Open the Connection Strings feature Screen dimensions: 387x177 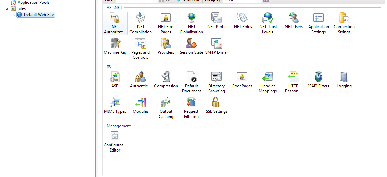[344, 23]
